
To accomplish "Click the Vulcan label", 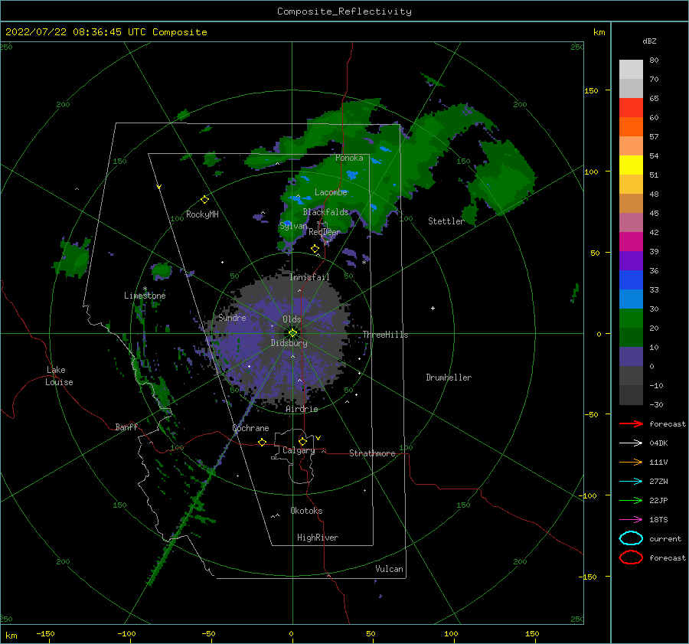I will (x=389, y=569).
